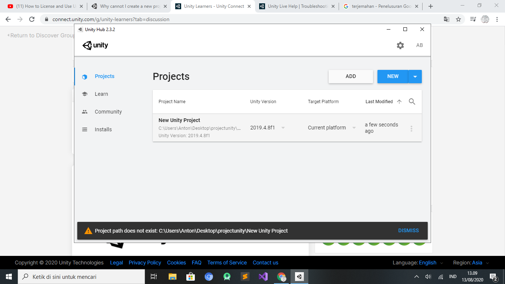Select the Projects sidebar tab
Screen dimensions: 505x284
click(x=105, y=76)
